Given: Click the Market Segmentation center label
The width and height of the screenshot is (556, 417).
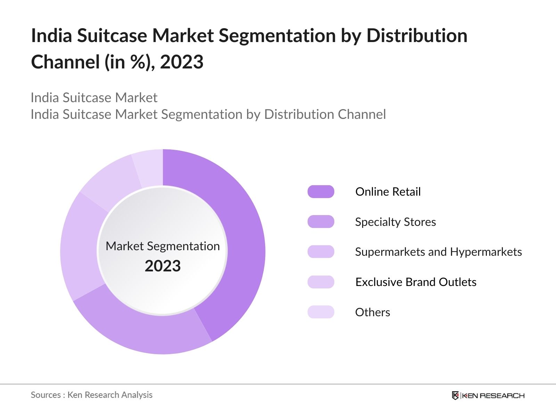Looking at the screenshot, I should 163,246.
